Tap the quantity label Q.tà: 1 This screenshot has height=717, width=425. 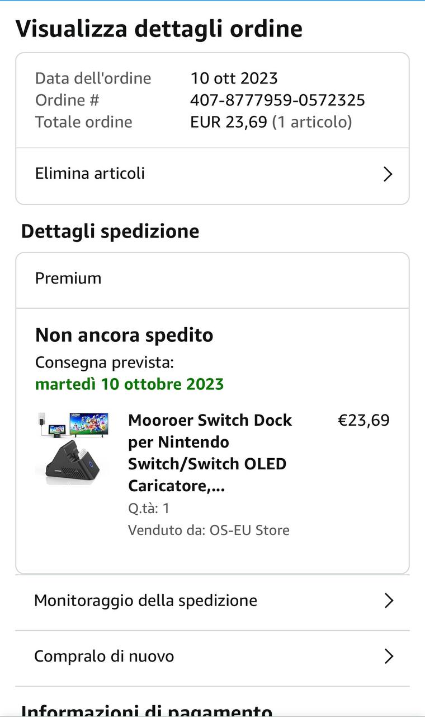coord(149,508)
